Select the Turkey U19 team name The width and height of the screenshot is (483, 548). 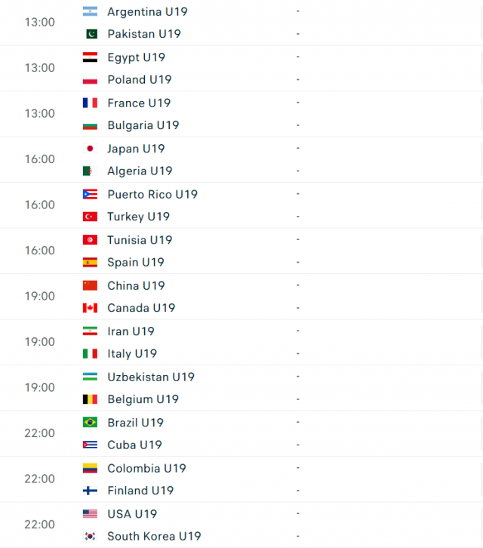(x=138, y=217)
